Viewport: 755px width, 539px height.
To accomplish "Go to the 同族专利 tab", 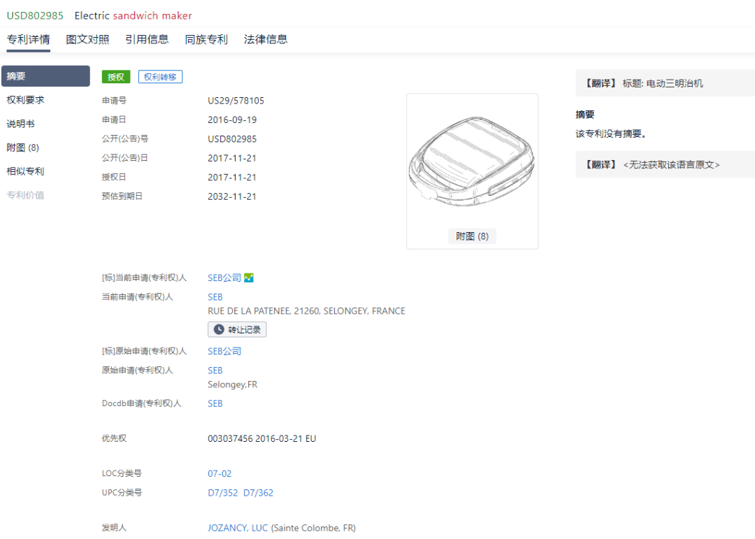I will [x=206, y=40].
